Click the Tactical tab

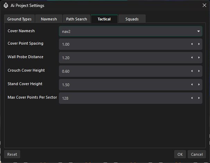[104, 19]
